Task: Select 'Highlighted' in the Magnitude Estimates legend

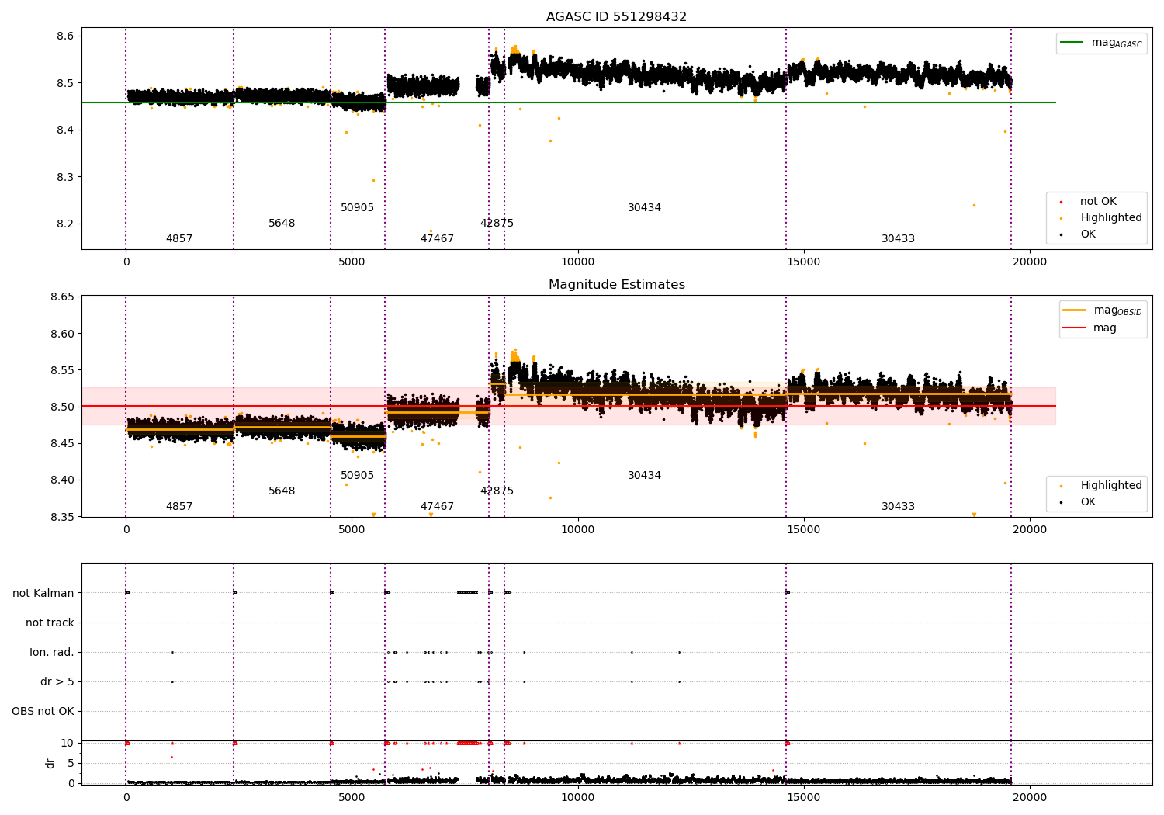Action: tap(1111, 486)
